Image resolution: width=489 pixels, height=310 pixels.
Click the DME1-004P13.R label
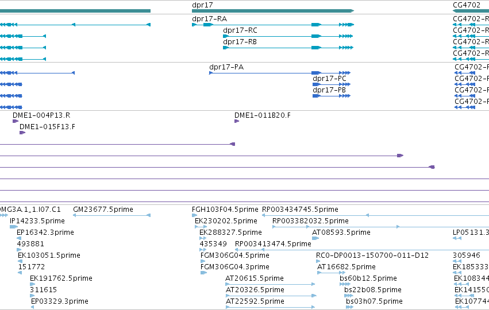click(x=41, y=115)
